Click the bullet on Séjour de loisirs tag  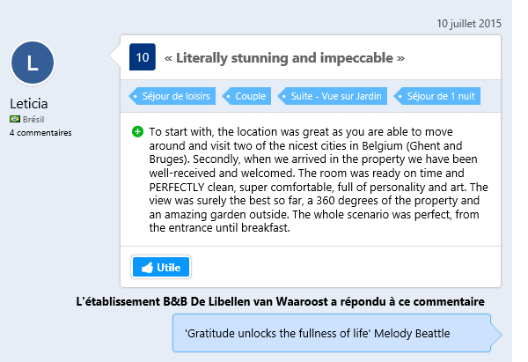(x=135, y=96)
